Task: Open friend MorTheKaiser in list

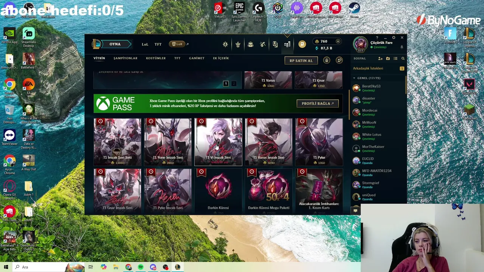Action: tap(379, 148)
